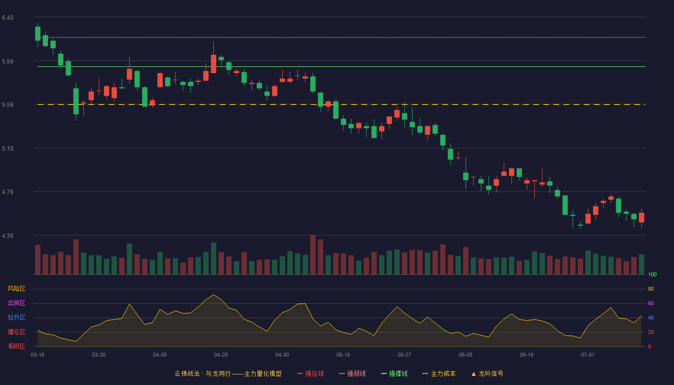This screenshot has width=674, height=385.
Task: Click the 出货区 zone label
Action: (16, 303)
